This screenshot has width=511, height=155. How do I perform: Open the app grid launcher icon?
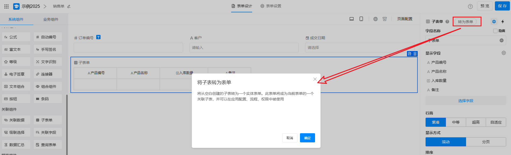coord(6,6)
